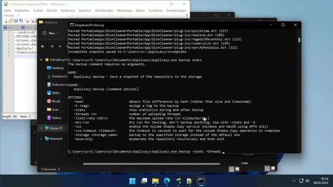Click the command line input at the prompt
This screenshot has width=333, height=187.
223,152
